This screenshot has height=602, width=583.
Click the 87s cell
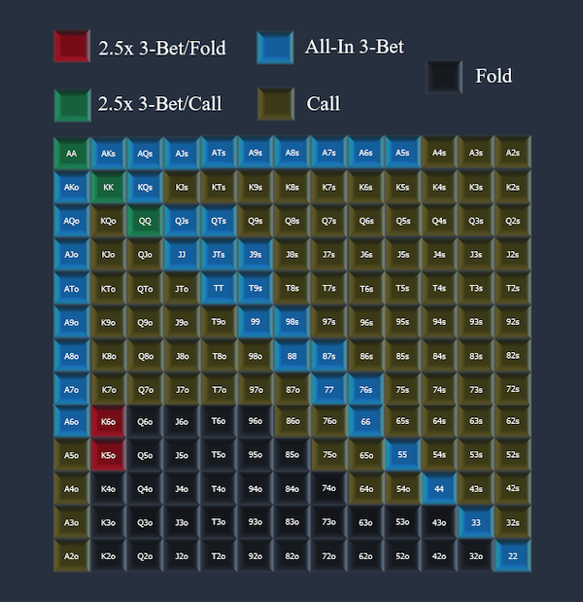coord(329,356)
